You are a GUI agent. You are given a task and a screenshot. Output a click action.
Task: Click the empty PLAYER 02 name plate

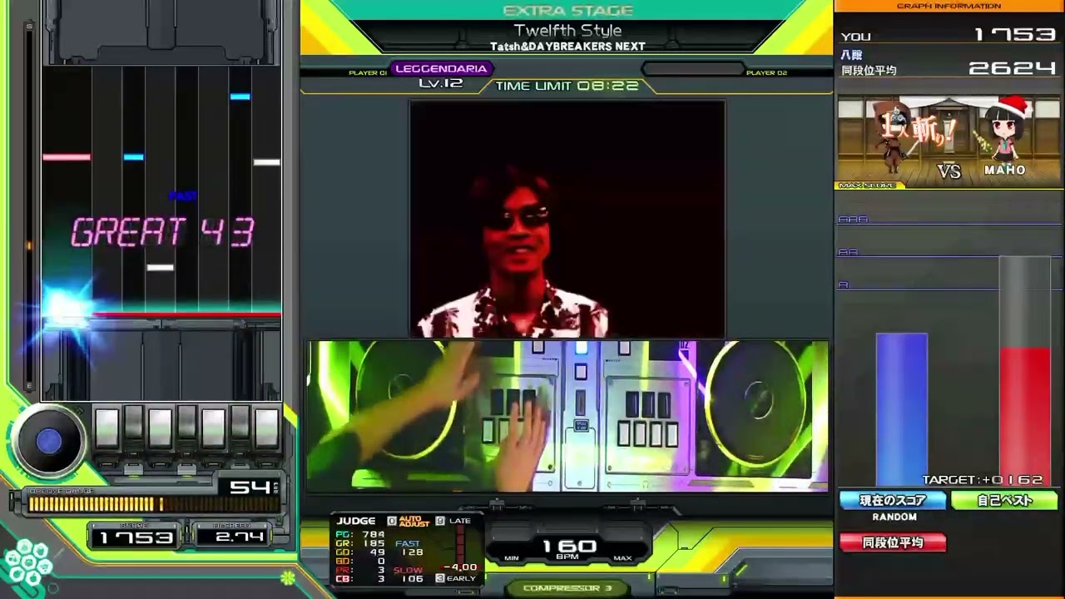point(691,69)
